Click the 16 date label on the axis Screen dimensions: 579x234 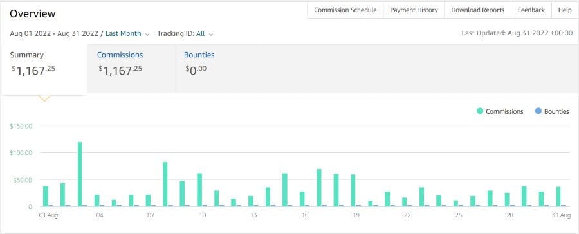(x=305, y=215)
